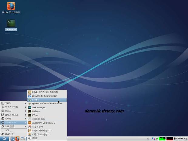Click the 09:34 오전 clock
The height and width of the screenshot is (141, 188).
click(181, 139)
